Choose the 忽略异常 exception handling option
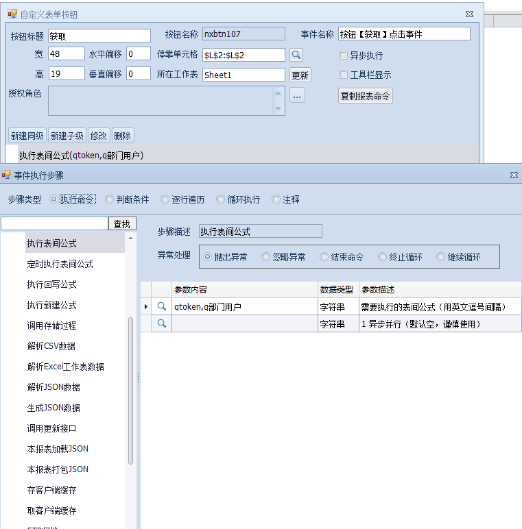 click(x=265, y=257)
